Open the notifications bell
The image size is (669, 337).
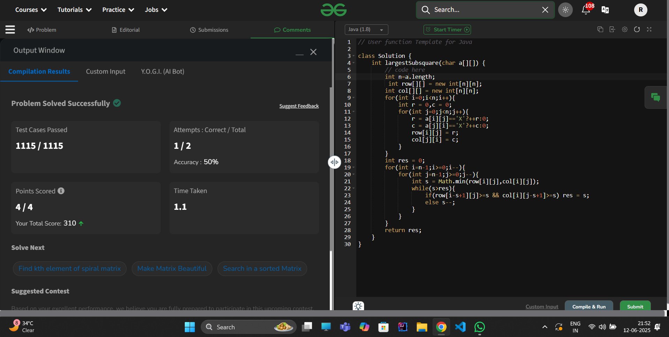click(586, 10)
